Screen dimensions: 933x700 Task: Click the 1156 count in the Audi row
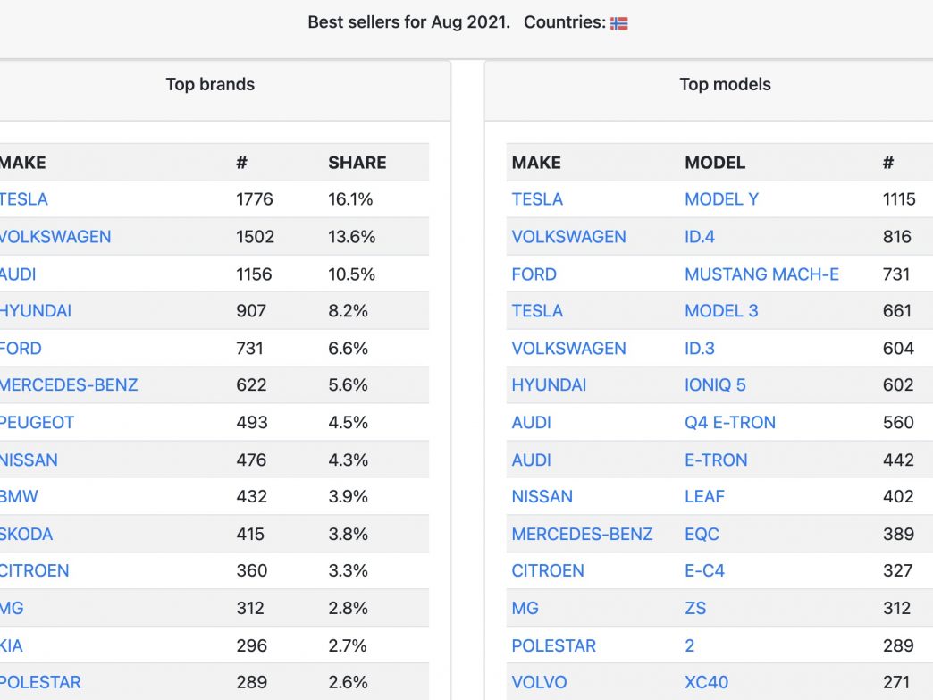tap(254, 274)
